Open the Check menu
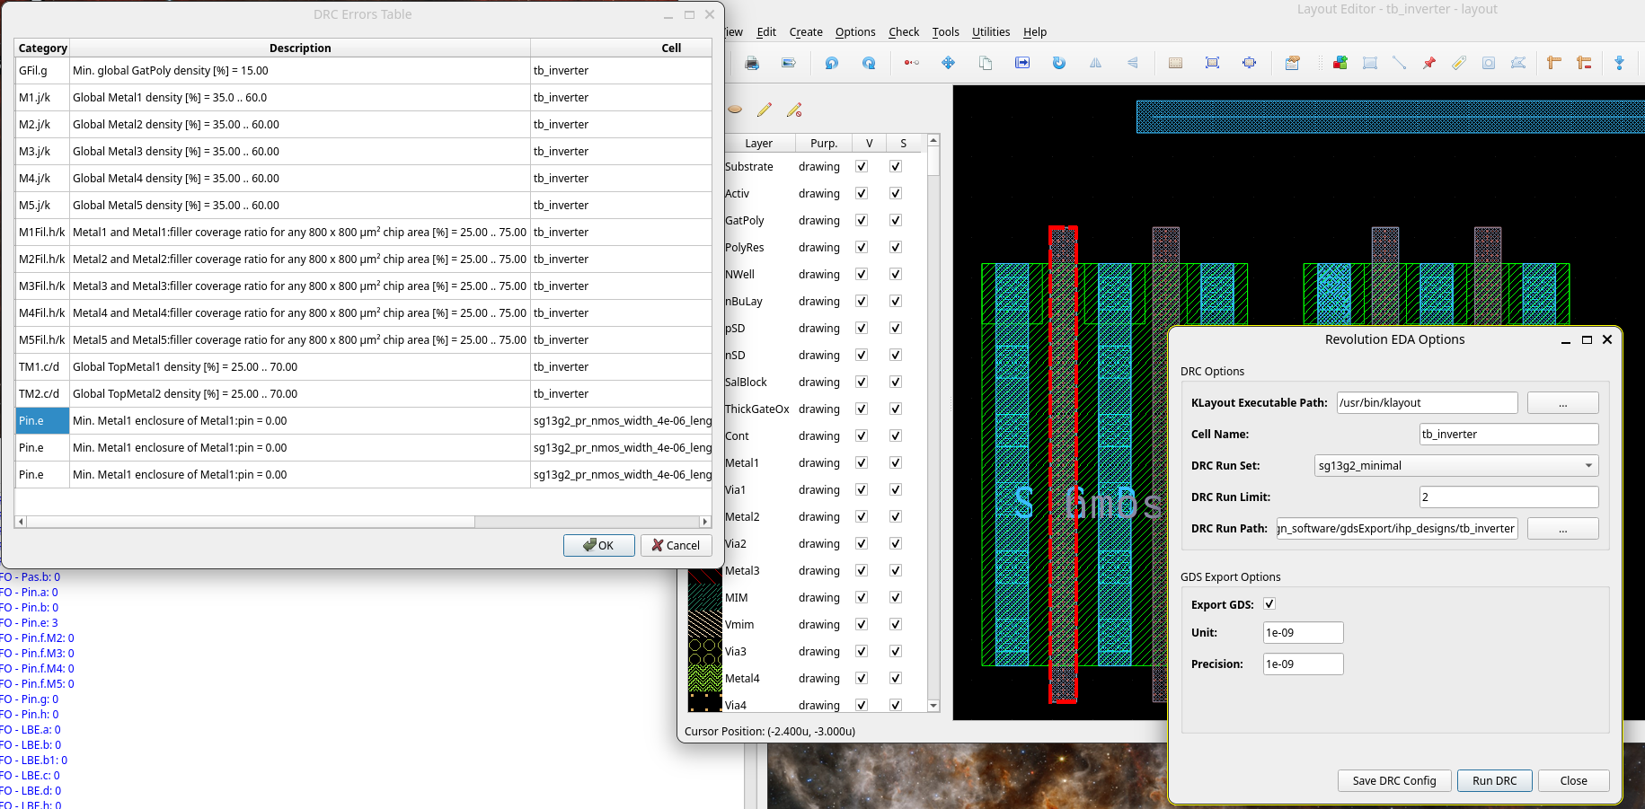This screenshot has height=809, width=1645. (903, 32)
